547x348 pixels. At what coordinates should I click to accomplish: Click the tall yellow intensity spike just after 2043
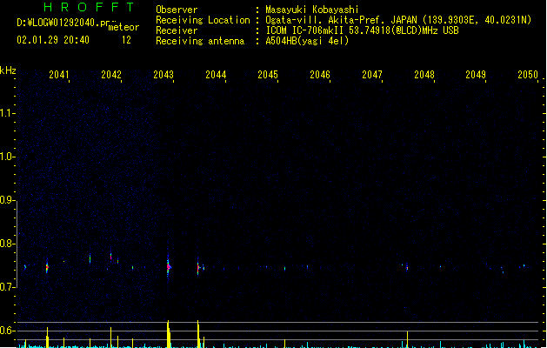pos(169,334)
